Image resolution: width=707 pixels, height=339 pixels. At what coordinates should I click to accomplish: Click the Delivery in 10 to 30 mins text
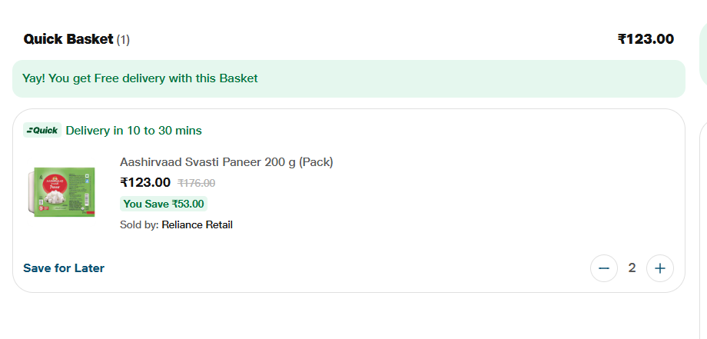[x=134, y=131]
